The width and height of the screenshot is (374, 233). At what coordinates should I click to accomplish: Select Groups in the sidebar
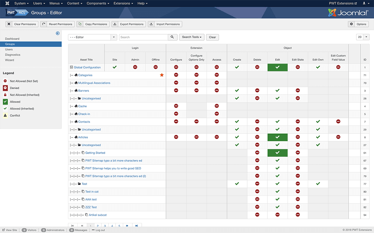(31, 44)
